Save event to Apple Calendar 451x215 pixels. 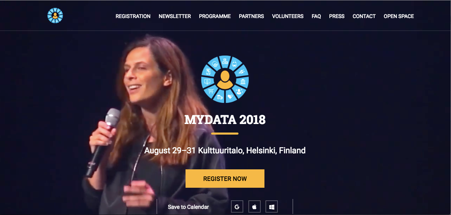(x=254, y=207)
